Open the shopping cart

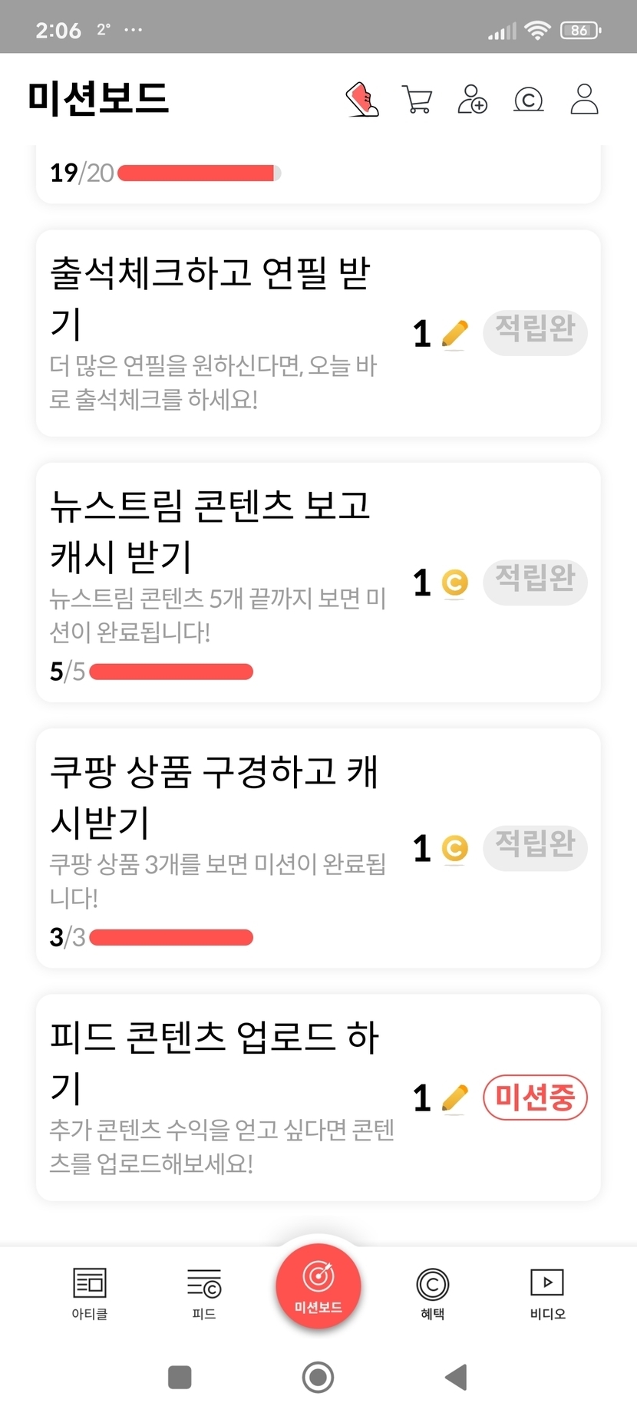(417, 100)
